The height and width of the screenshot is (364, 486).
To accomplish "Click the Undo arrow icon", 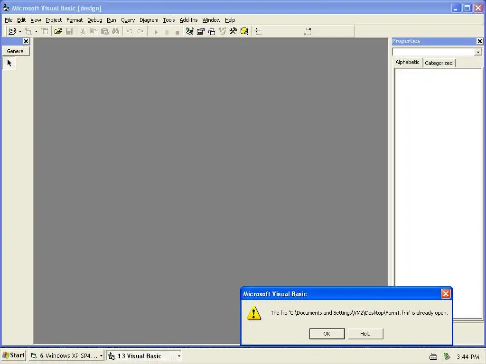I will (x=130, y=31).
